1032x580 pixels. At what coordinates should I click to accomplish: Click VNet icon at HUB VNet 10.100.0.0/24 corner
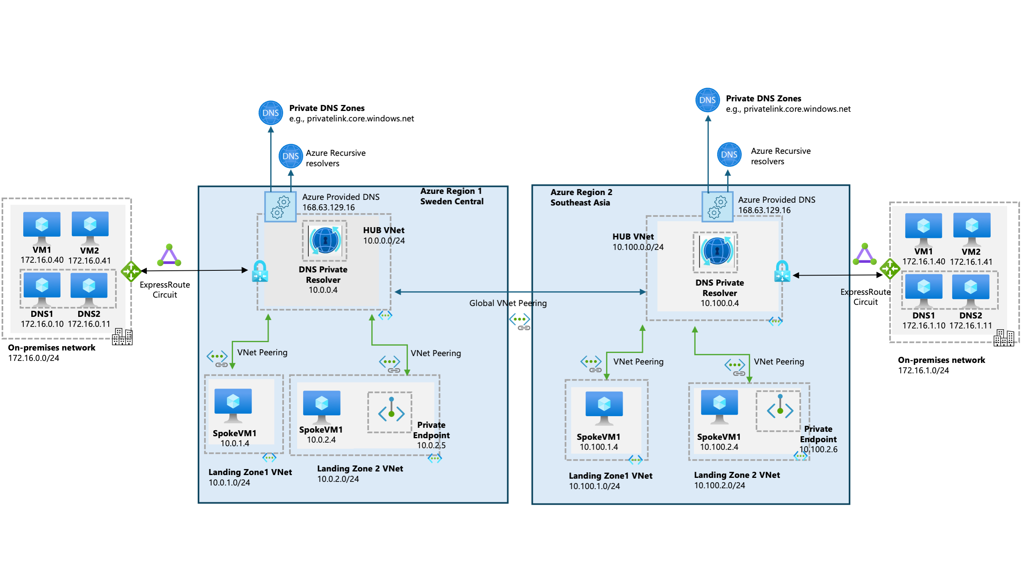tap(775, 321)
